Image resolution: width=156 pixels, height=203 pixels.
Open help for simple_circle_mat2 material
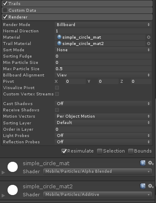tap(143, 186)
